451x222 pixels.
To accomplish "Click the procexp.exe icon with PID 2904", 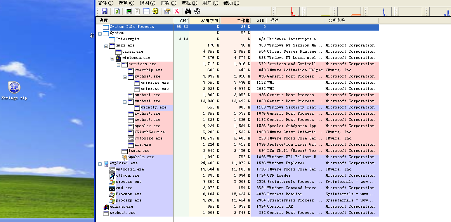I will (112, 200).
